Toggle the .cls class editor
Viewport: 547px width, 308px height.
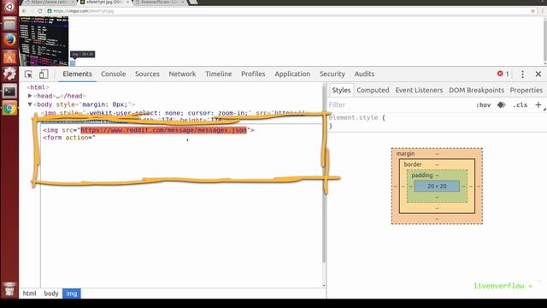tap(520, 105)
